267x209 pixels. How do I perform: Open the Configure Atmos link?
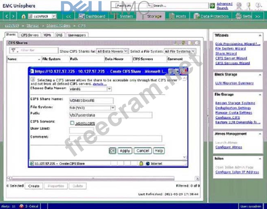(x=229, y=147)
